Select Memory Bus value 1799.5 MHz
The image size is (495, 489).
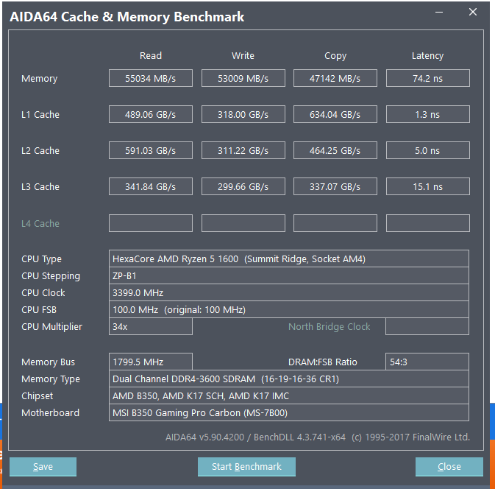point(151,362)
